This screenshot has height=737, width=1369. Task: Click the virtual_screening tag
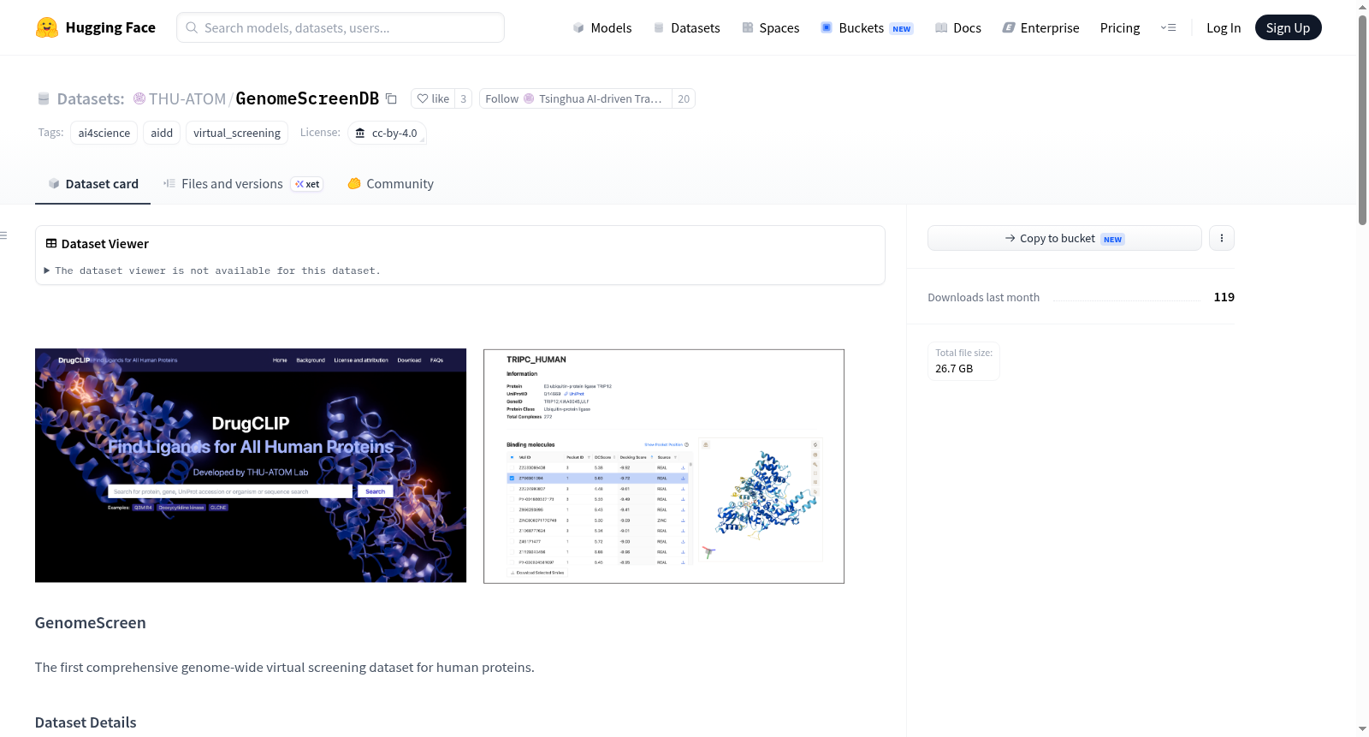(237, 133)
